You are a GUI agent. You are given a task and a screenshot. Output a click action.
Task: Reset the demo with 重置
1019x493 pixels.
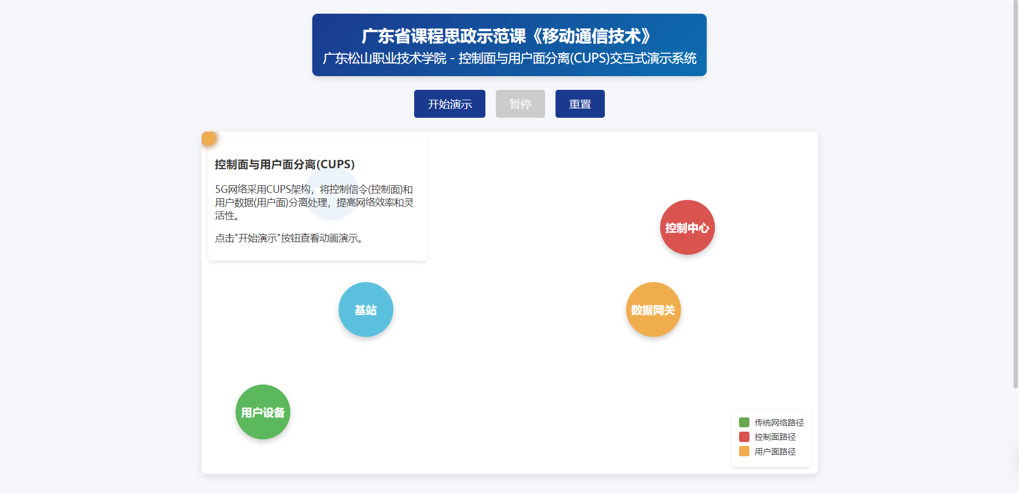coord(580,104)
